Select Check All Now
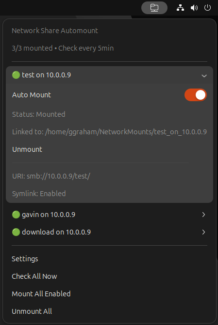Image resolution: width=218 pixels, height=325 pixels. (34, 276)
